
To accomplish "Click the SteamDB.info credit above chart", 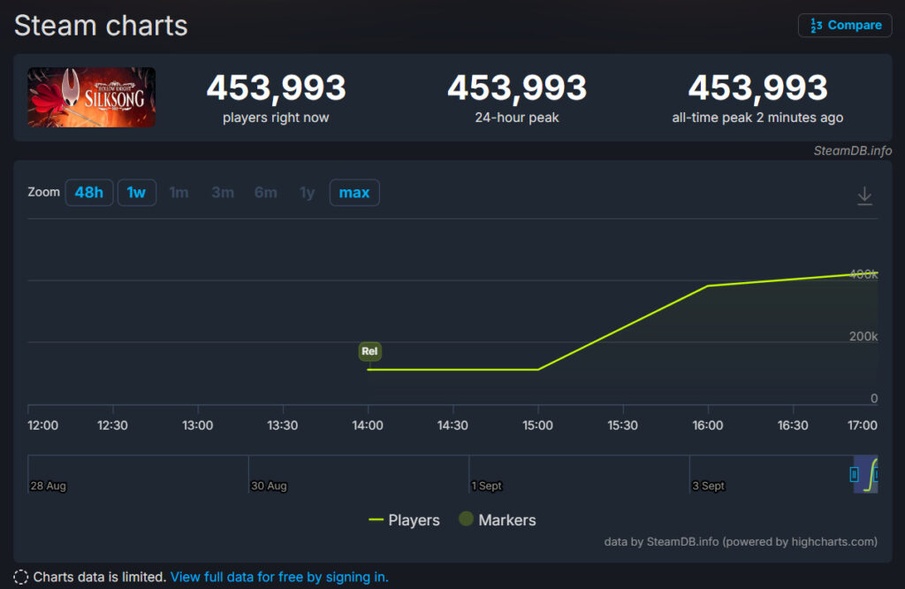I will 852,150.
